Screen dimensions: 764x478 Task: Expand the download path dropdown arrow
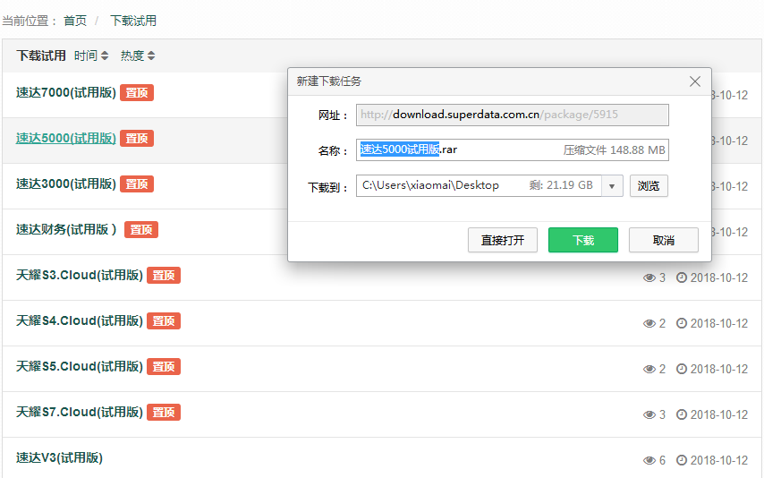pos(612,186)
